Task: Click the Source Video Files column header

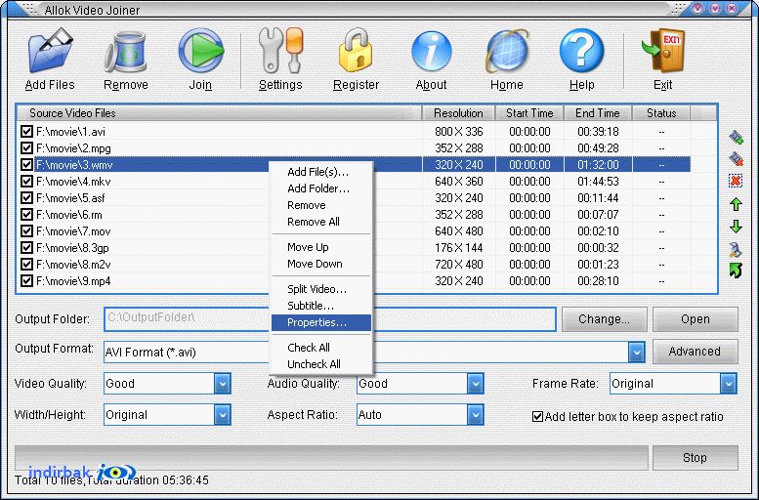Action: [220, 113]
